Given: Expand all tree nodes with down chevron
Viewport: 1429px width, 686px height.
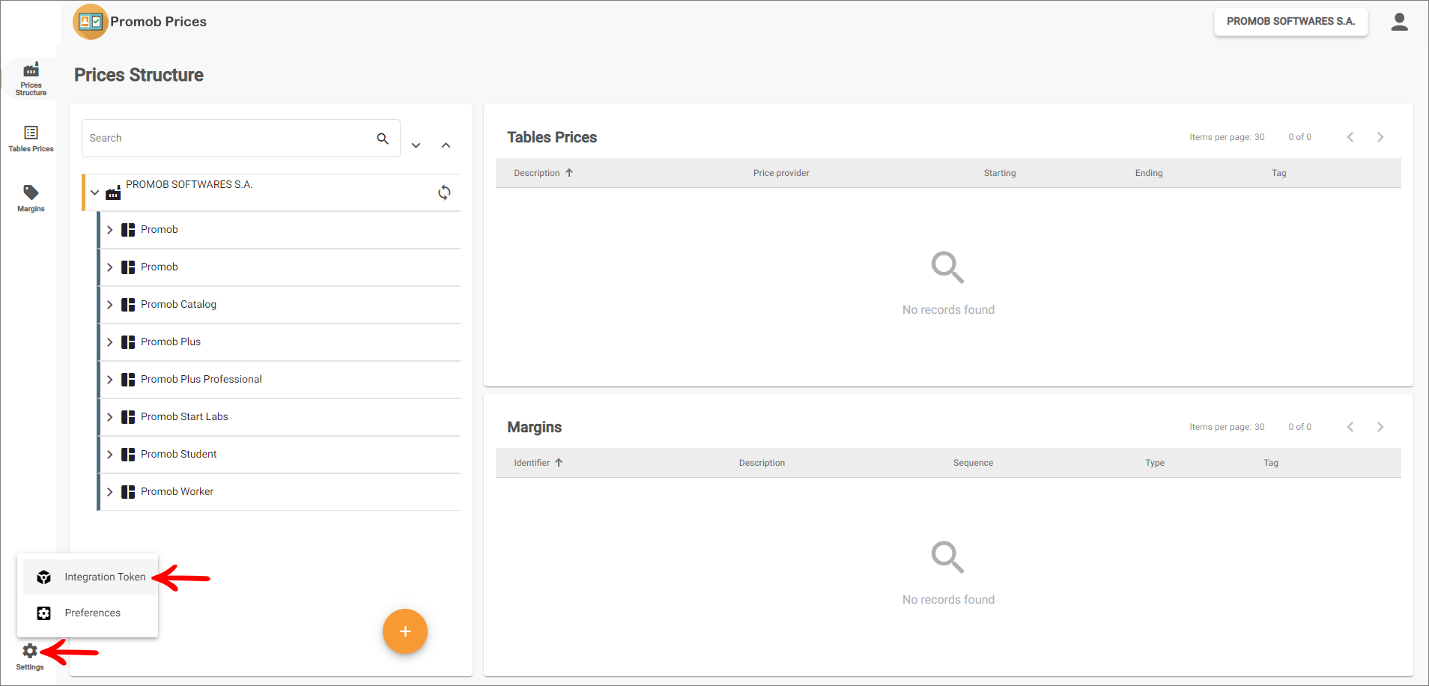Looking at the screenshot, I should [x=416, y=145].
